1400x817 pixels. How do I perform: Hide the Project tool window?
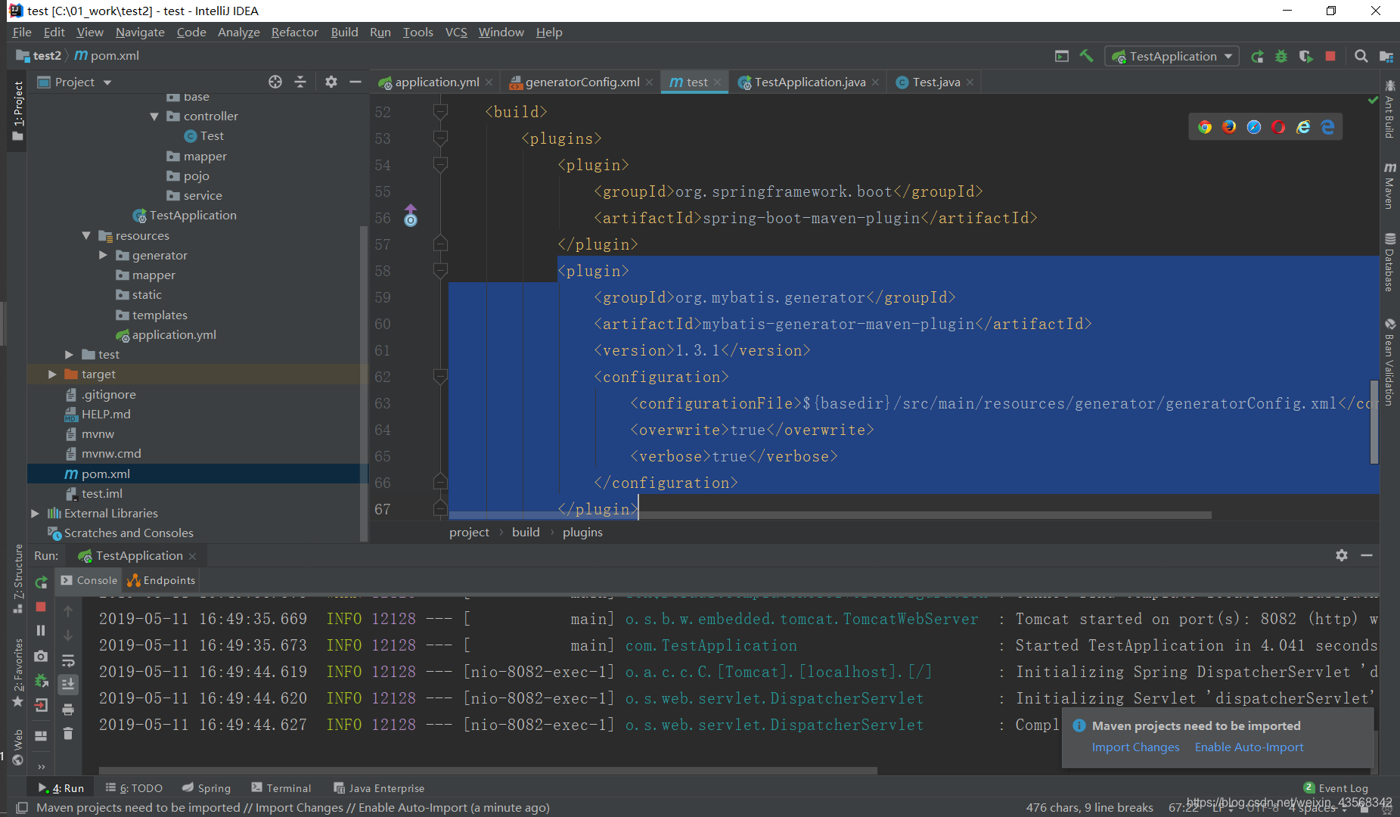[355, 82]
